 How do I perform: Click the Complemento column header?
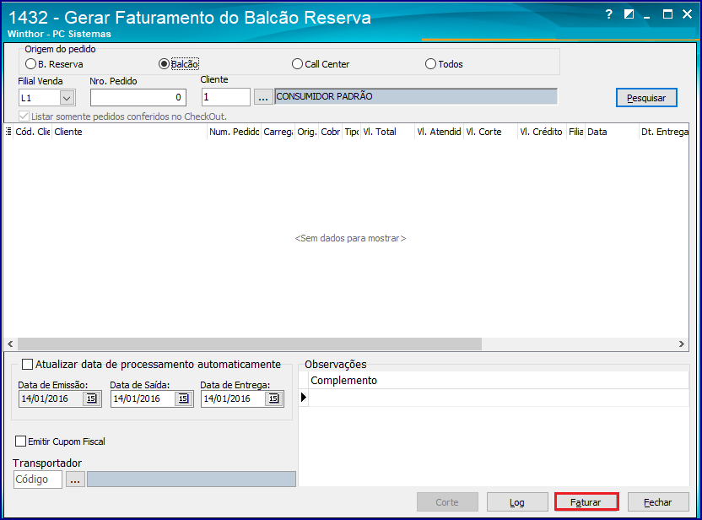[499, 380]
